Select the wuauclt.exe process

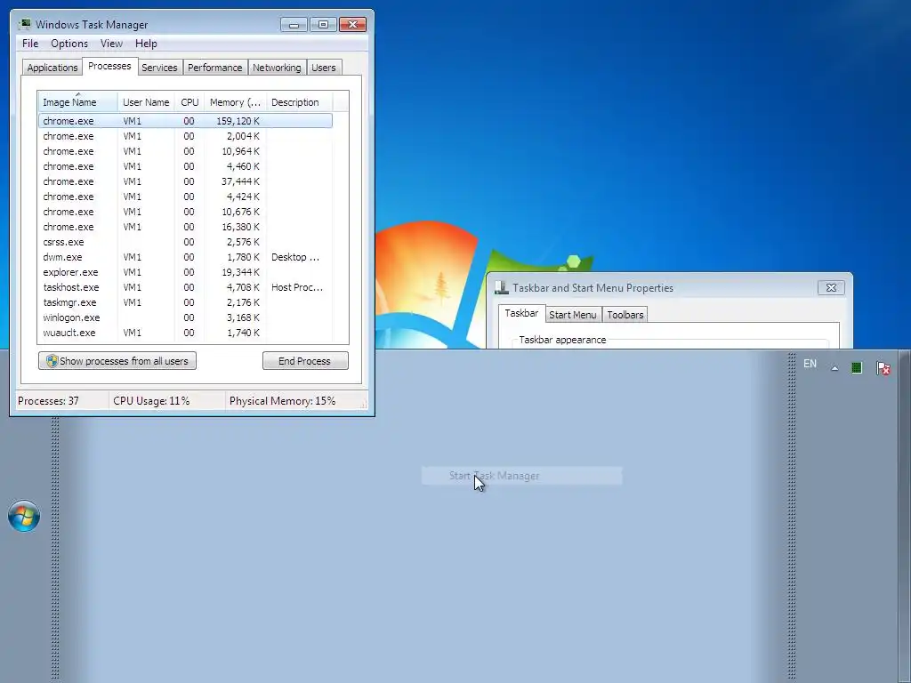pos(185,333)
